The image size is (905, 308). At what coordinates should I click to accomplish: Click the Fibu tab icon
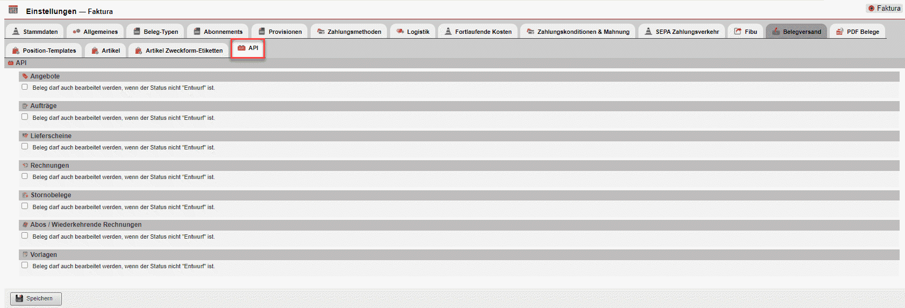point(738,32)
